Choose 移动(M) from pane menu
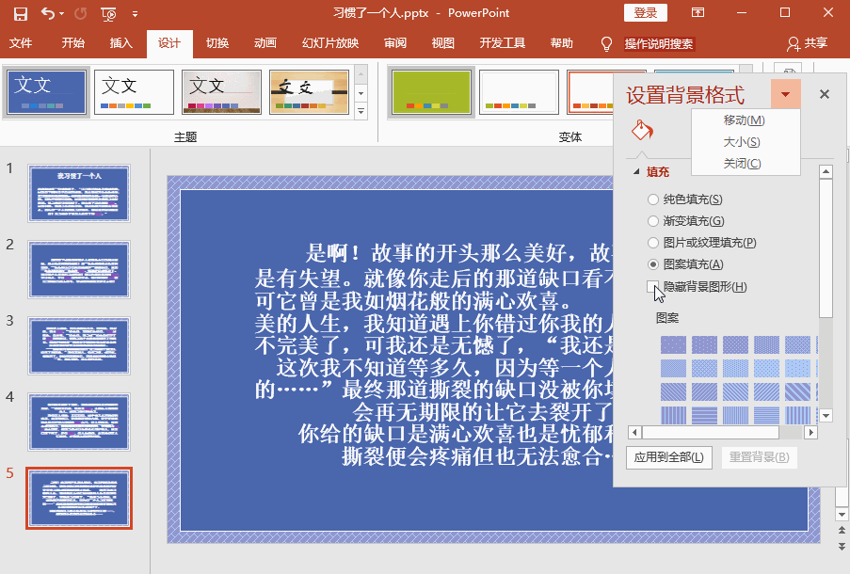 (744, 120)
